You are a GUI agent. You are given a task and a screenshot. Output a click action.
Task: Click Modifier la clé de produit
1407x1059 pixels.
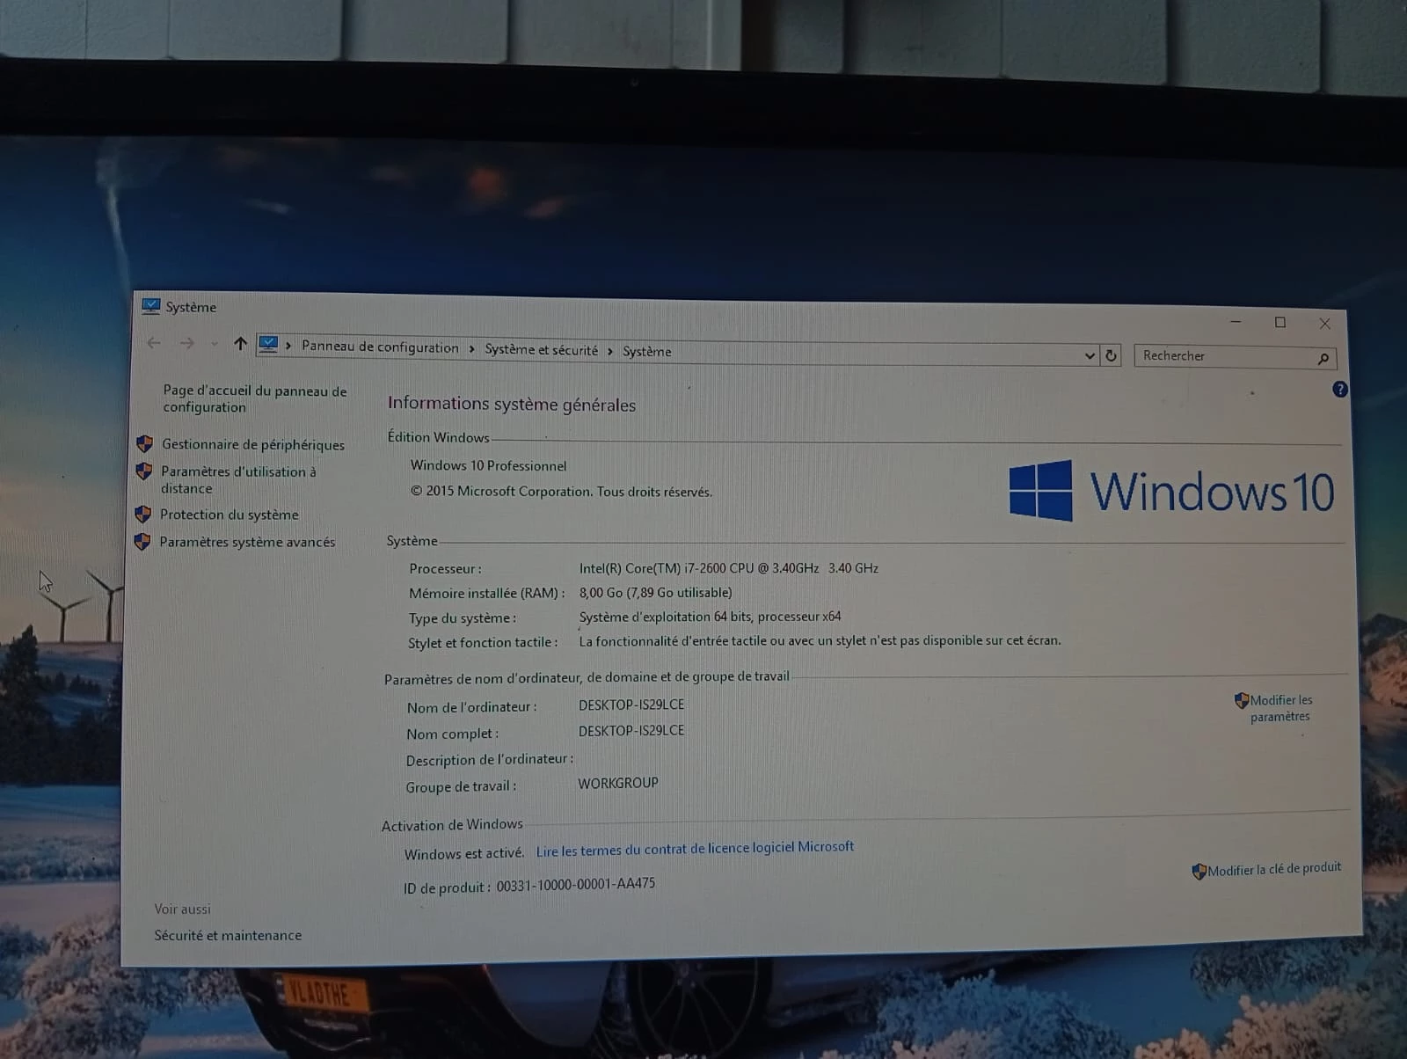coord(1274,869)
